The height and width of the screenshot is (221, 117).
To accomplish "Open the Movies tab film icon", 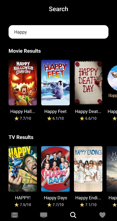I will 15,215.
